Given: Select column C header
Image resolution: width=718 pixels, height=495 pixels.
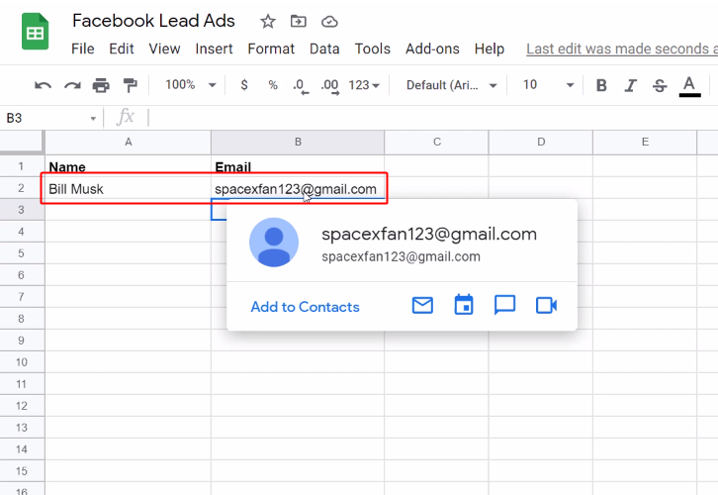Looking at the screenshot, I should click(x=437, y=143).
